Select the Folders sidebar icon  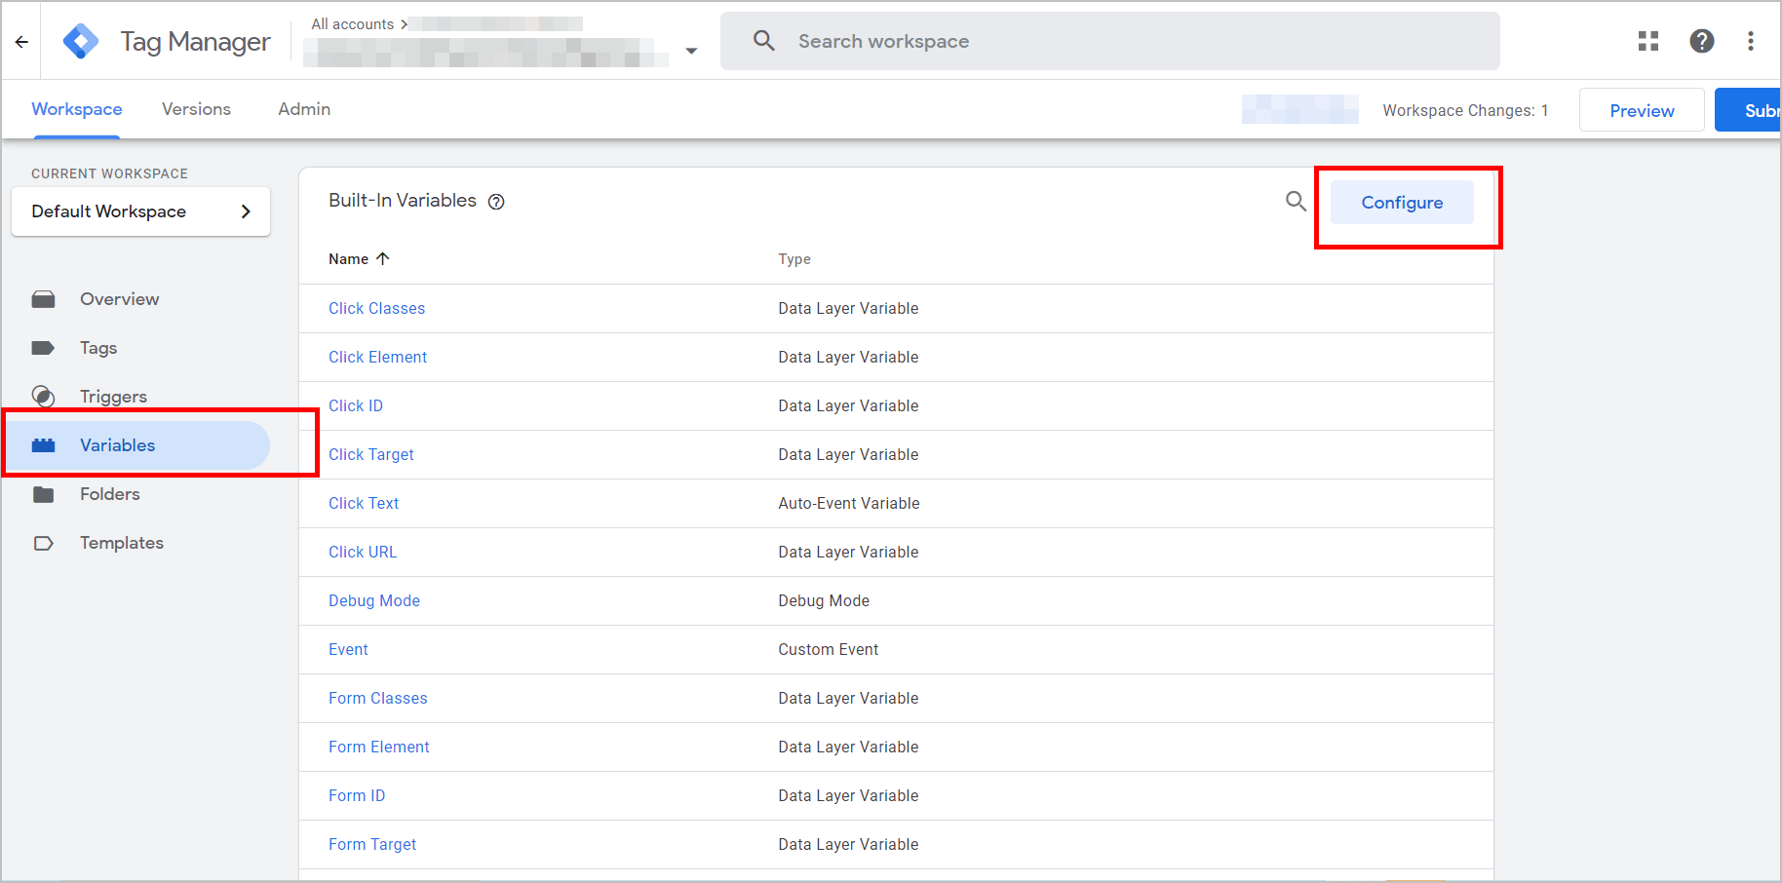tap(44, 494)
